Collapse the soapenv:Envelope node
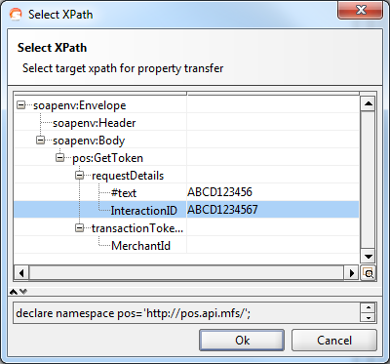 click(21, 105)
